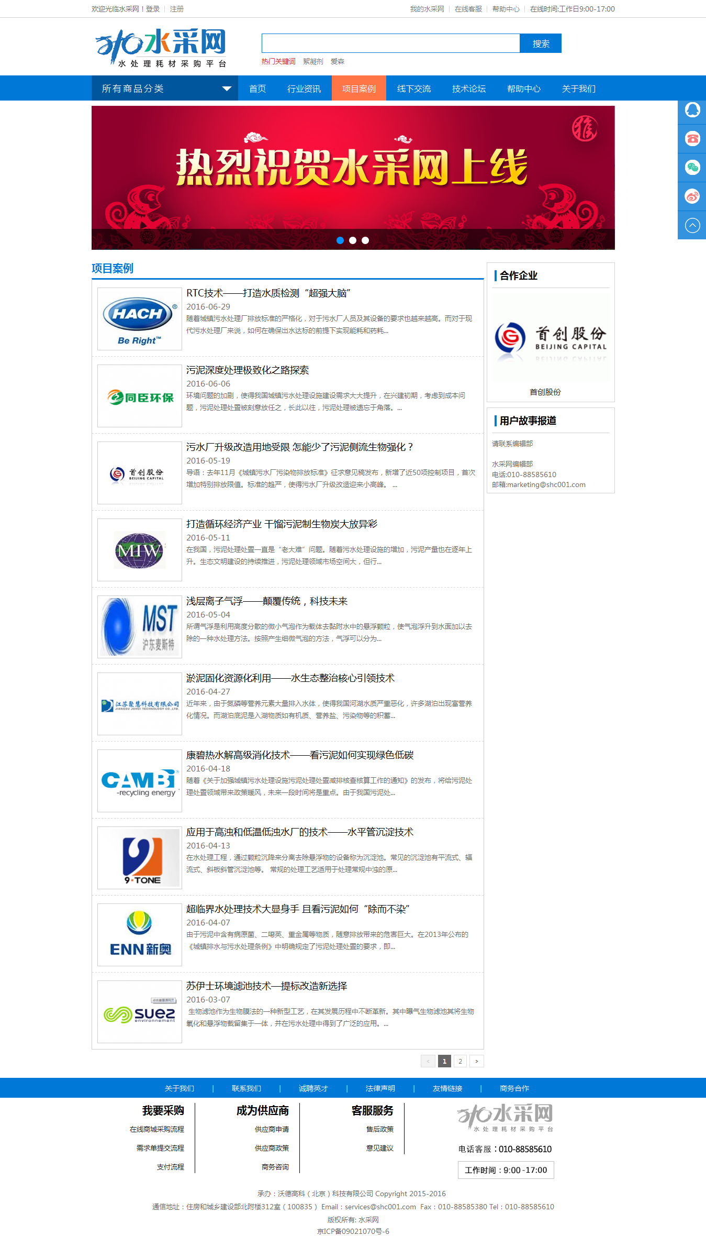Open article 苏伊士环境滤池技术
Image resolution: width=706 pixels, height=1236 pixels.
(x=267, y=986)
